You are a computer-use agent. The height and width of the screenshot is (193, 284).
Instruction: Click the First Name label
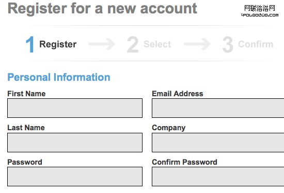point(26,94)
